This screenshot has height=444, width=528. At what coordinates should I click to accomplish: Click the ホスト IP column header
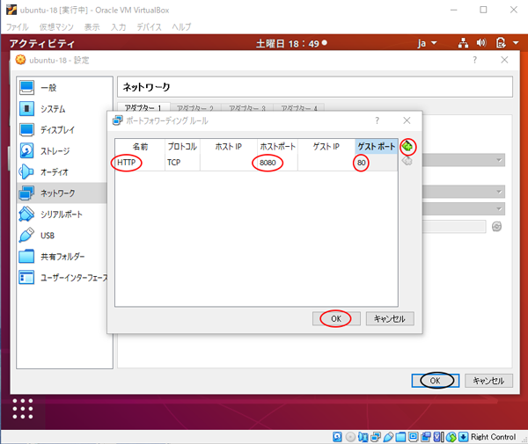coord(229,147)
